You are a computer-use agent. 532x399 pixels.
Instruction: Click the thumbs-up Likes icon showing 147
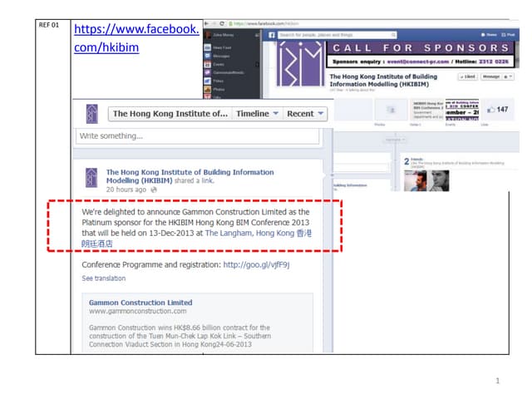[490, 109]
